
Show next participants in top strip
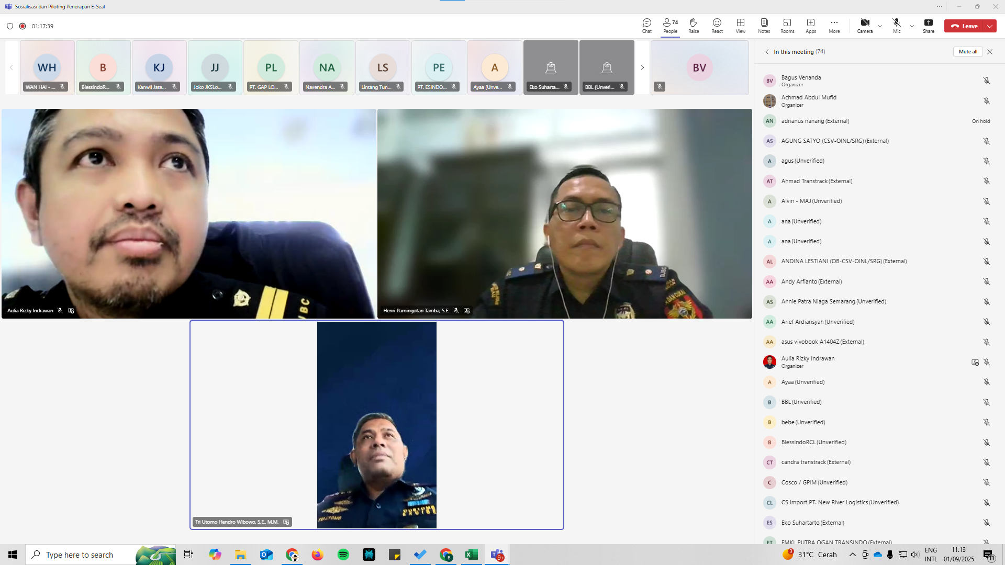[x=642, y=67]
